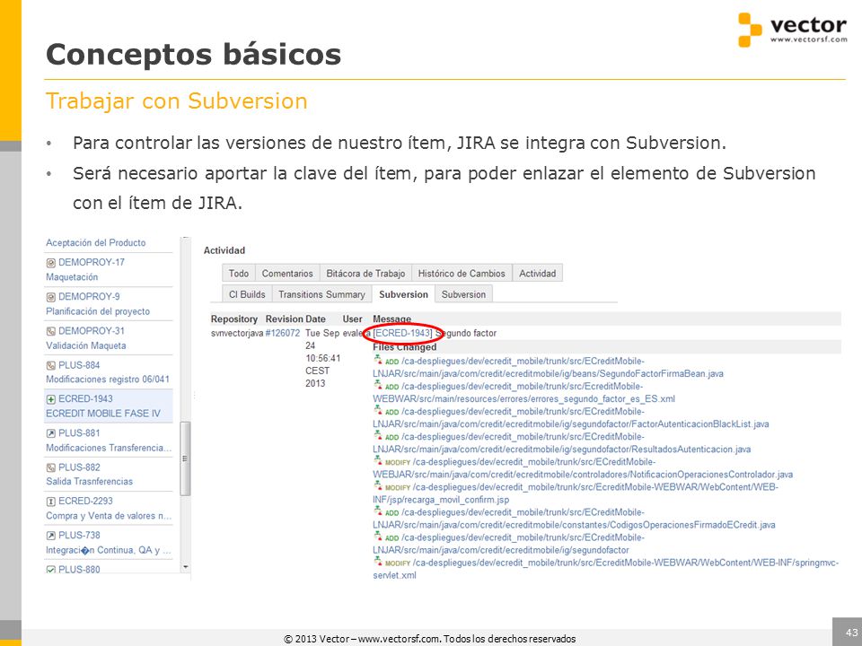Open the [ECRED-1943] link in message
Image resolution: width=862 pixels, height=646 pixels.
click(402, 333)
